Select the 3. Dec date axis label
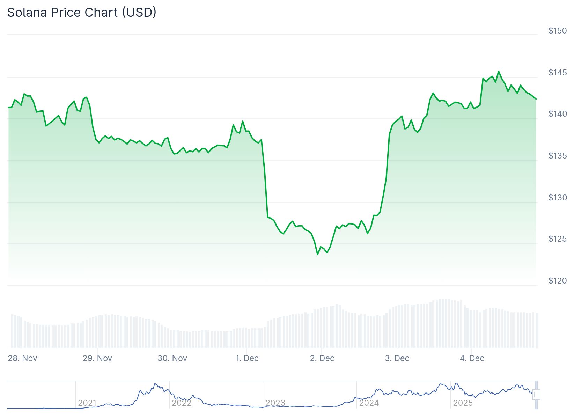This screenshot has width=574, height=419. (x=397, y=358)
